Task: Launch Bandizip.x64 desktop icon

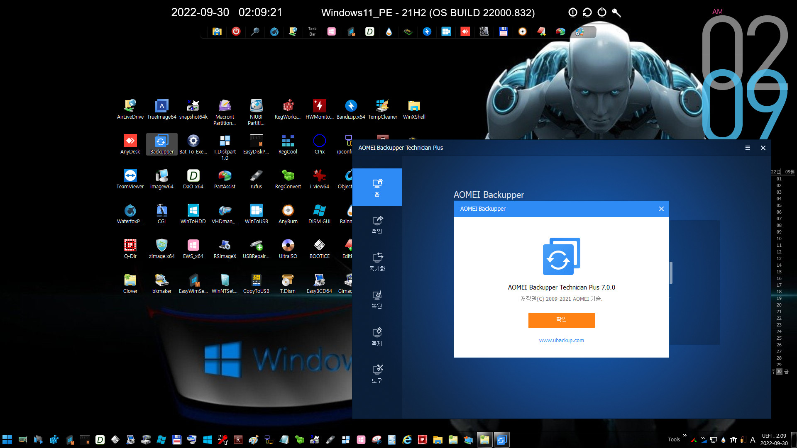Action: pyautogui.click(x=351, y=110)
